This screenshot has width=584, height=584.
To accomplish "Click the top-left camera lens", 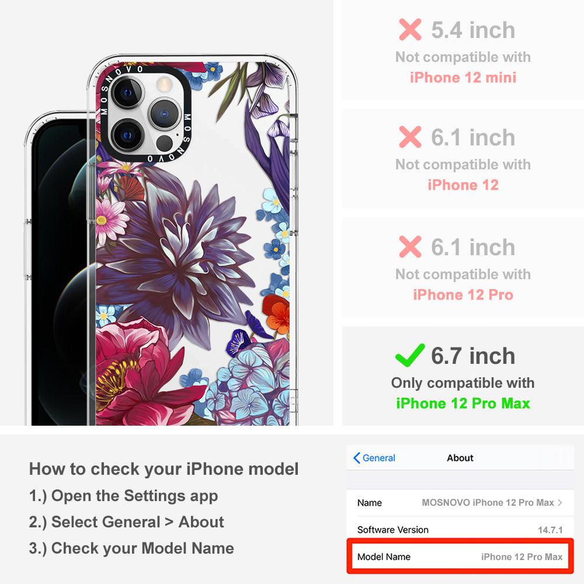I will (127, 93).
